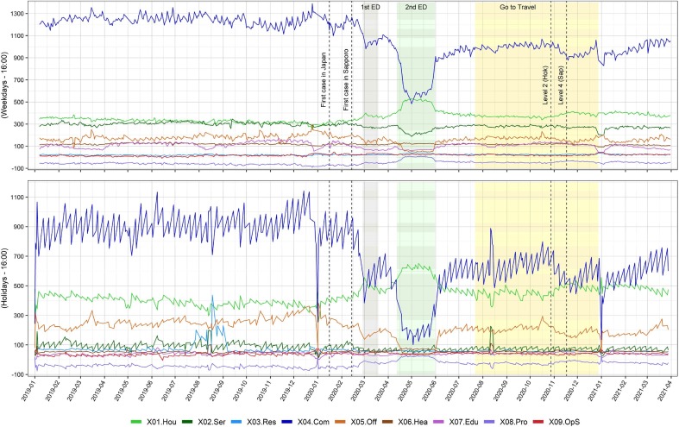
Task: Select the X02.Ser legend label
Action: pyautogui.click(x=211, y=422)
